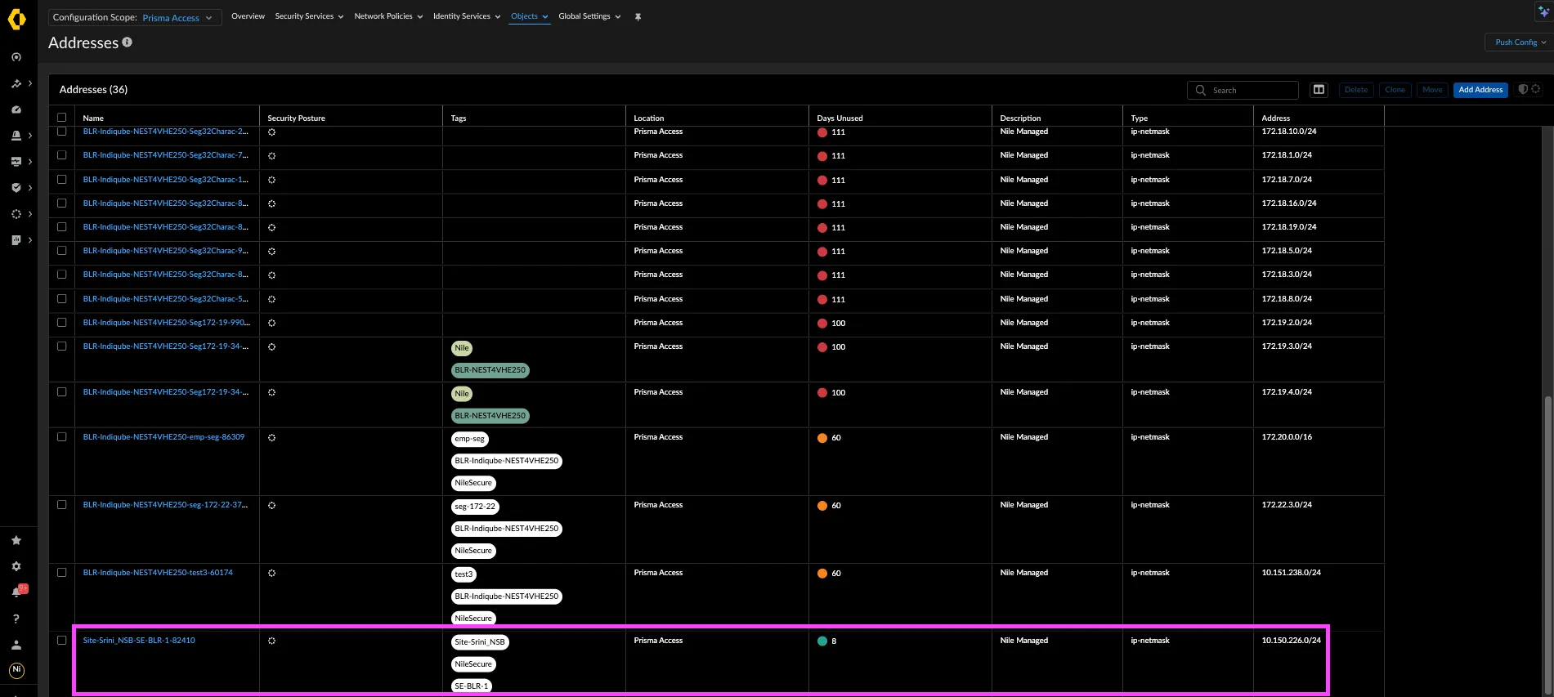Open the user profile icon in the sidebar

pyautogui.click(x=16, y=645)
